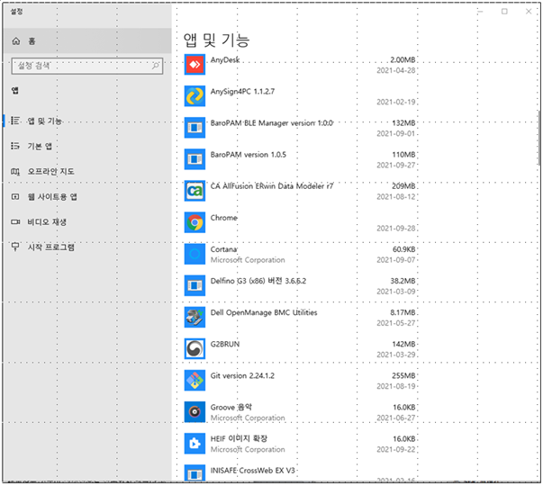This screenshot has width=543, height=486.
Task: Open the 시작 프로그램 section
Action: (x=87, y=247)
